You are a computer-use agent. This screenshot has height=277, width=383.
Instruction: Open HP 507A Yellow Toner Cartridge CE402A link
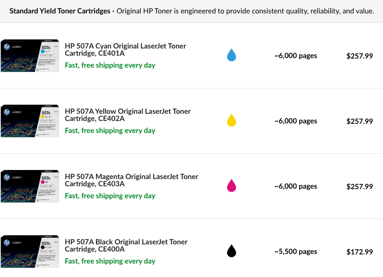(128, 115)
